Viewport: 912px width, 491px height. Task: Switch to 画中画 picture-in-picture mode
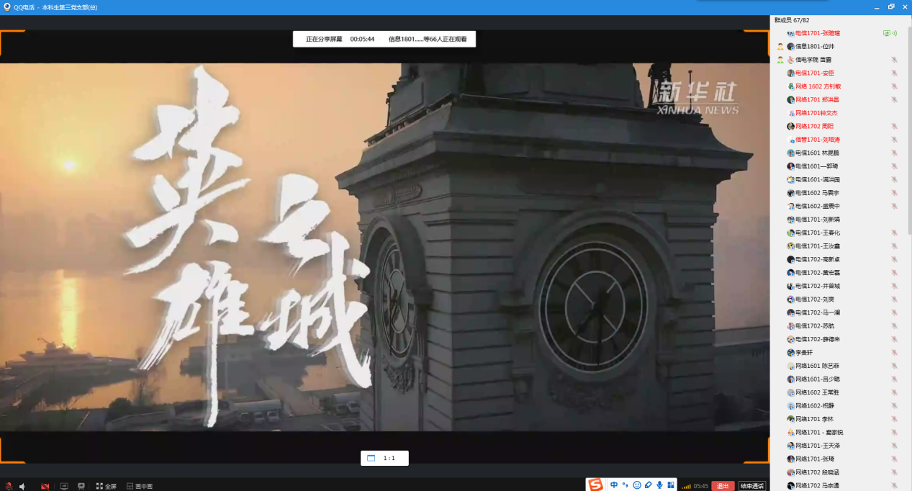(140, 486)
